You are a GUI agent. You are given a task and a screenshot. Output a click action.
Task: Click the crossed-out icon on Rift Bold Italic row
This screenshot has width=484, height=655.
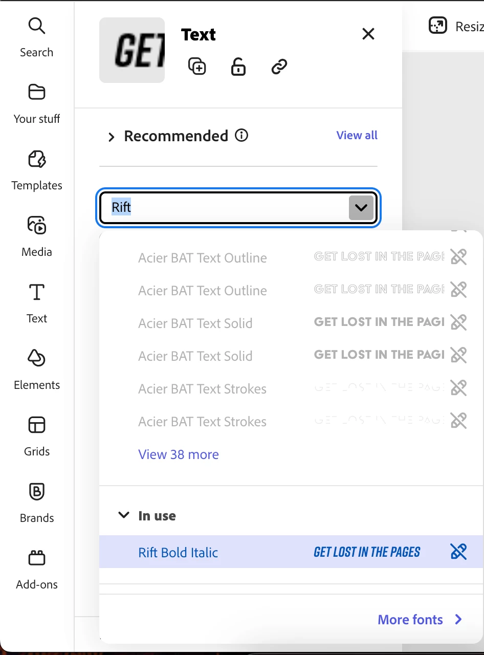click(458, 552)
